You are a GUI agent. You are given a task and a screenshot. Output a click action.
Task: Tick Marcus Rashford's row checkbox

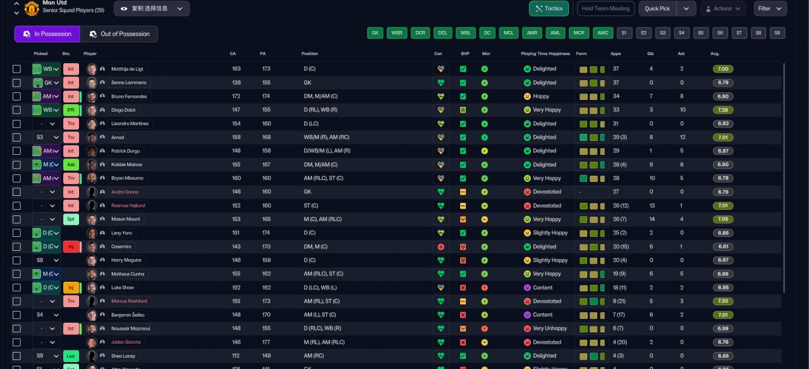coord(16,301)
